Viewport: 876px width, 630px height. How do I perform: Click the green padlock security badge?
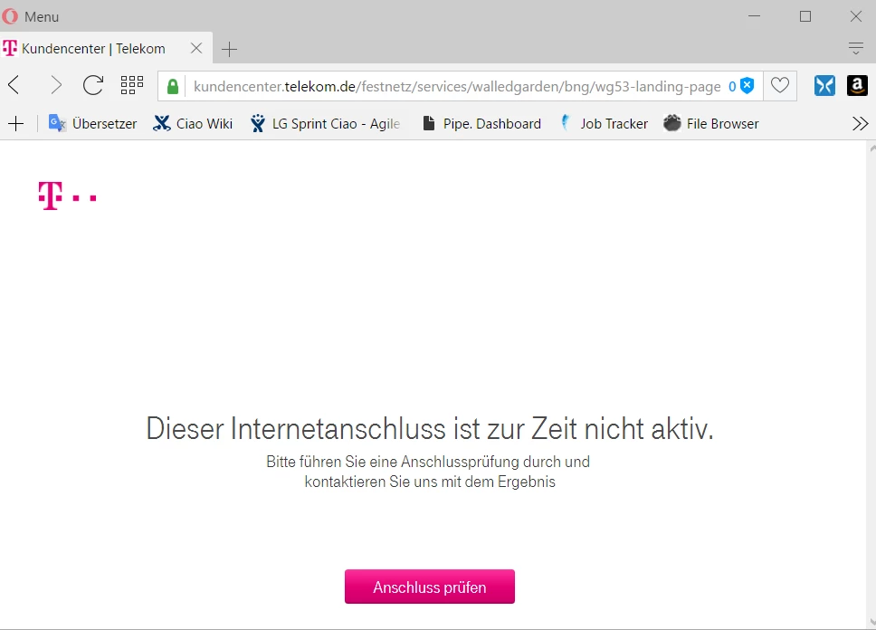click(x=173, y=86)
